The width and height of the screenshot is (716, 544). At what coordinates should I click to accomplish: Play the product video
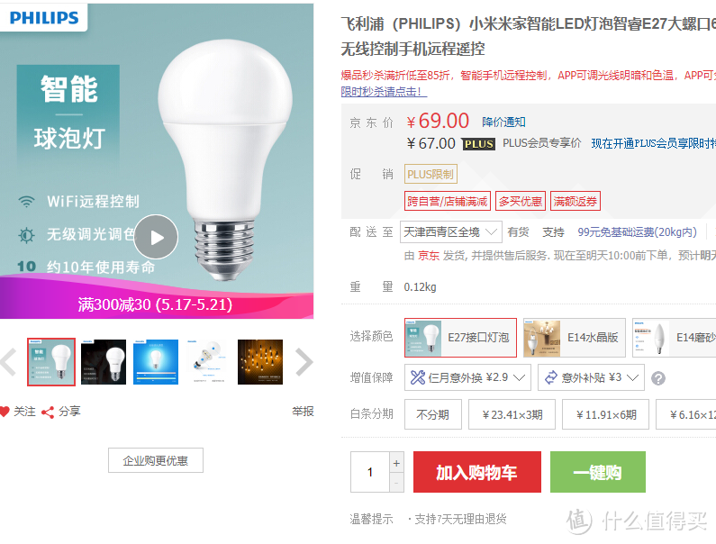(156, 237)
